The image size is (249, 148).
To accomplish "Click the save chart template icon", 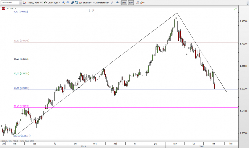I will [137, 3].
